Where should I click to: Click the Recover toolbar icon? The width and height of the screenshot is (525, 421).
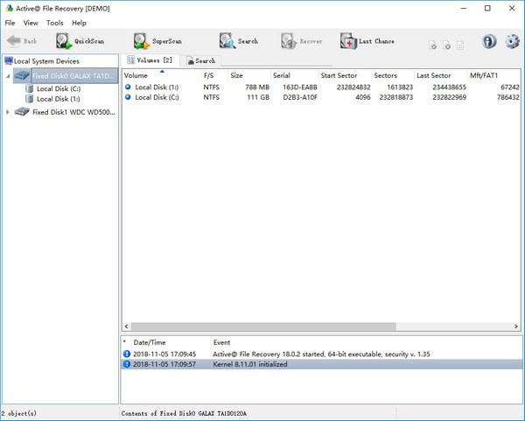point(289,41)
